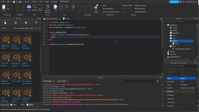This screenshot has height=112, width=199.
Task: Click the share icon near username
Action: 183,2
